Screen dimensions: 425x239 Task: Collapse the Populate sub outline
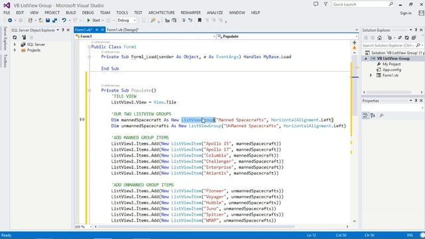point(89,90)
